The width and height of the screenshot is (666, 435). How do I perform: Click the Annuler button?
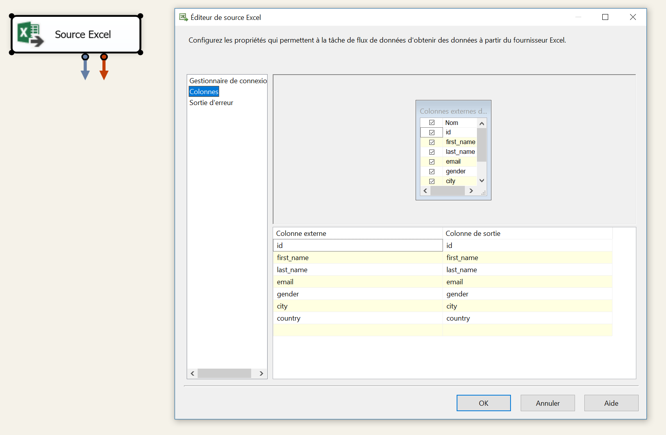(548, 403)
